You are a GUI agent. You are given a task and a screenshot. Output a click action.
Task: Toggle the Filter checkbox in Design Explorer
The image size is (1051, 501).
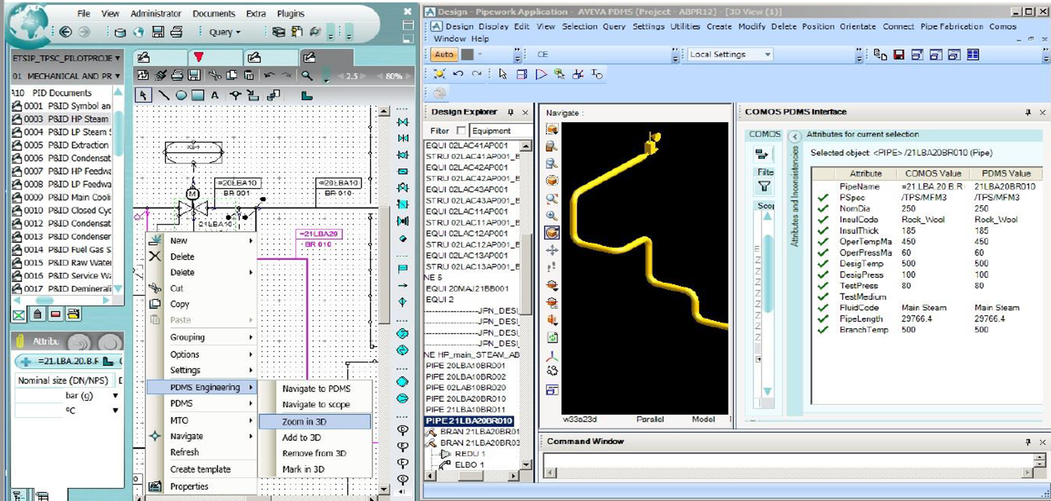461,131
